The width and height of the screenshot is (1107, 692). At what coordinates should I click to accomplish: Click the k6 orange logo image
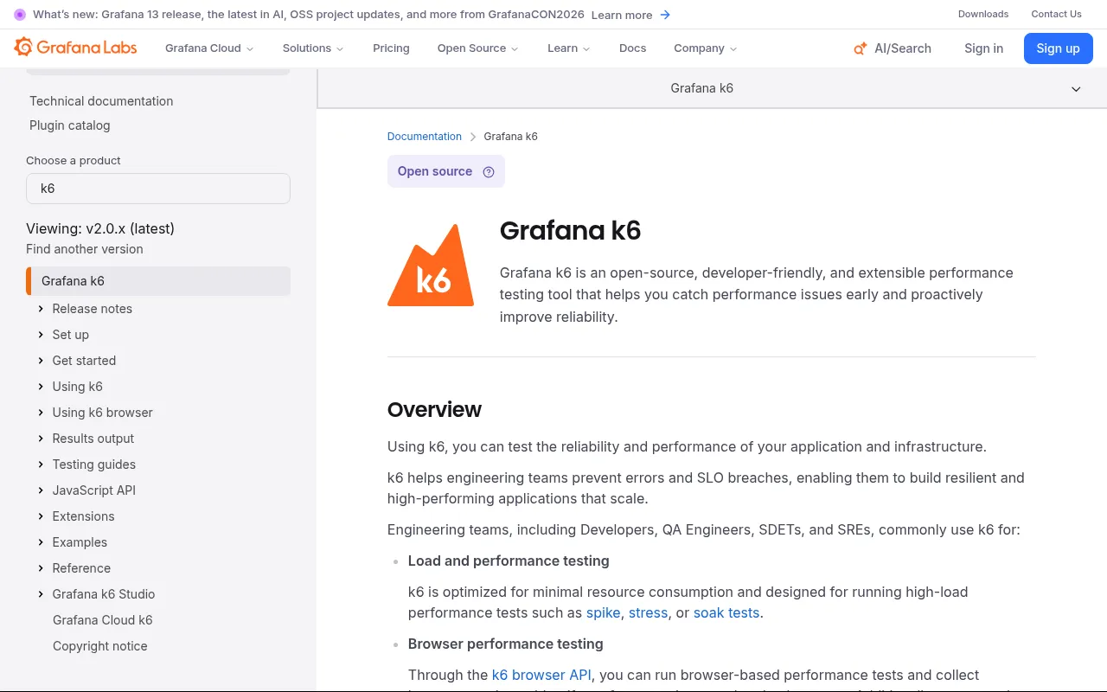pyautogui.click(x=431, y=265)
